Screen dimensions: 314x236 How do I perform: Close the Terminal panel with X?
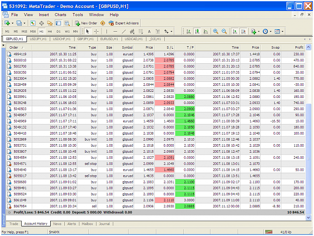(4, 45)
